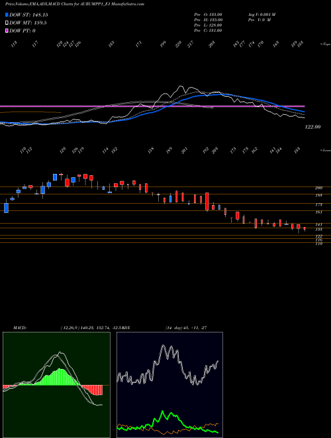The width and height of the screenshot is (331, 438).
Task: Click the white ADX line peak
Action: click(164, 346)
